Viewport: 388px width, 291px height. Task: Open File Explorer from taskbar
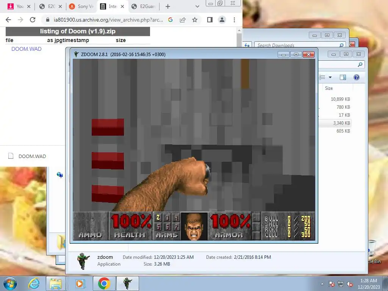coord(56,283)
